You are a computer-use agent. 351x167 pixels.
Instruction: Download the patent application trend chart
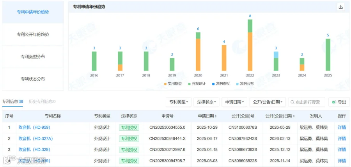point(340,7)
